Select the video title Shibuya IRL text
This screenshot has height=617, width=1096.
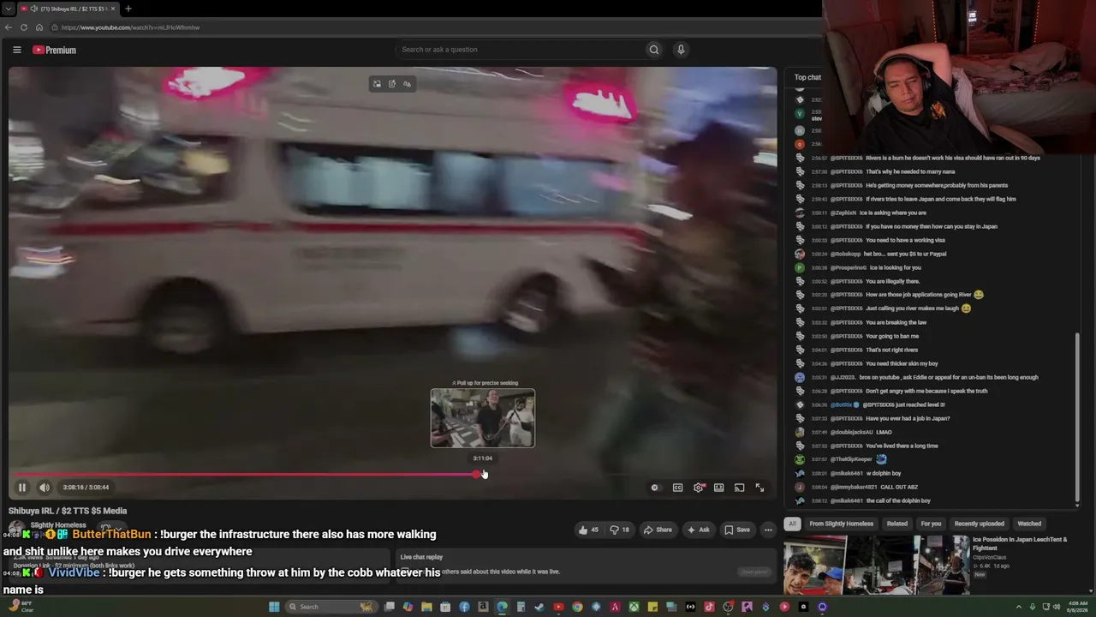(x=68, y=511)
